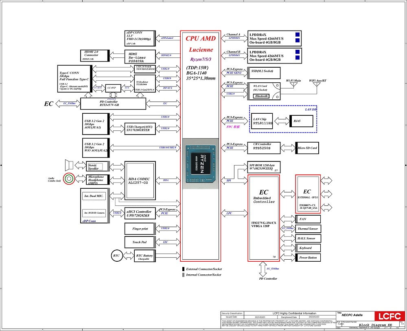Screen dimensions: 407x331
Task: Click the SSD(M.2 Socket) block
Action: click(264, 73)
